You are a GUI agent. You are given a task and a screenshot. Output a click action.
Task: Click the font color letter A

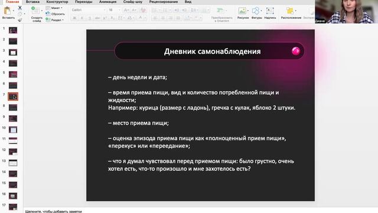(140, 18)
